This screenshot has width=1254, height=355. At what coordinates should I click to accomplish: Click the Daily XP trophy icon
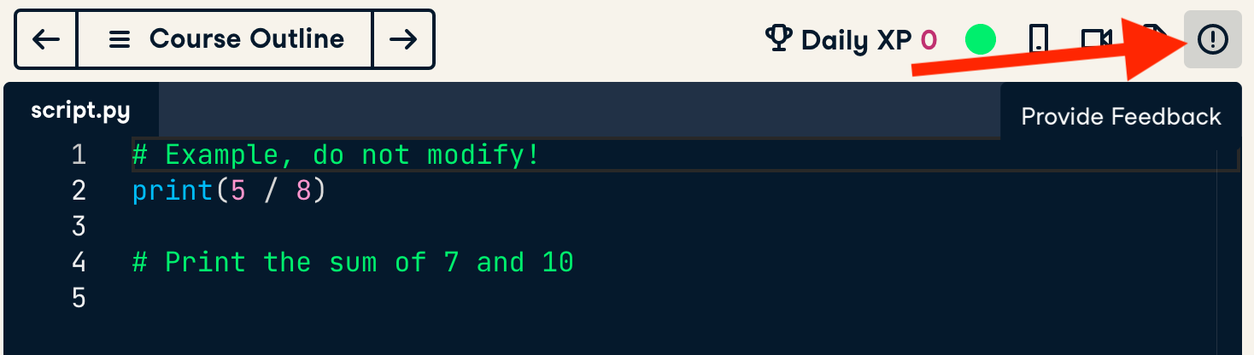(777, 39)
